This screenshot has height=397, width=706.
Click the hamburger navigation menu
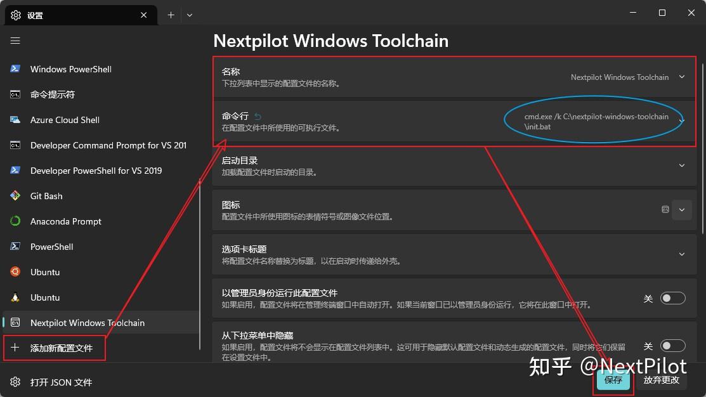tap(15, 41)
